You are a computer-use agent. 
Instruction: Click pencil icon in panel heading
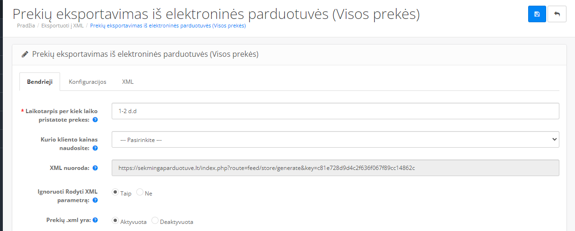click(25, 54)
